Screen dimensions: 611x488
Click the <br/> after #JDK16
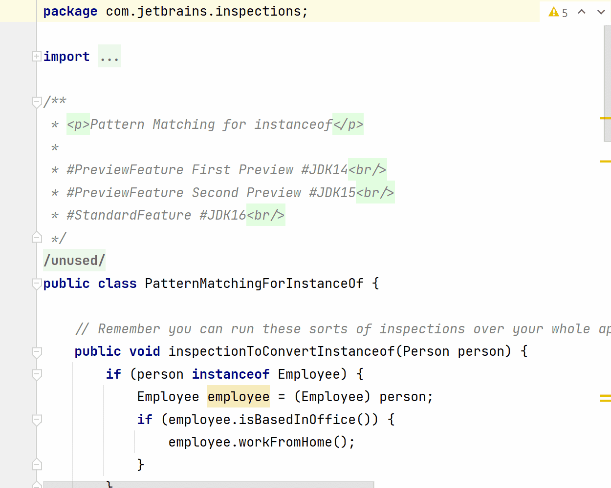(266, 215)
